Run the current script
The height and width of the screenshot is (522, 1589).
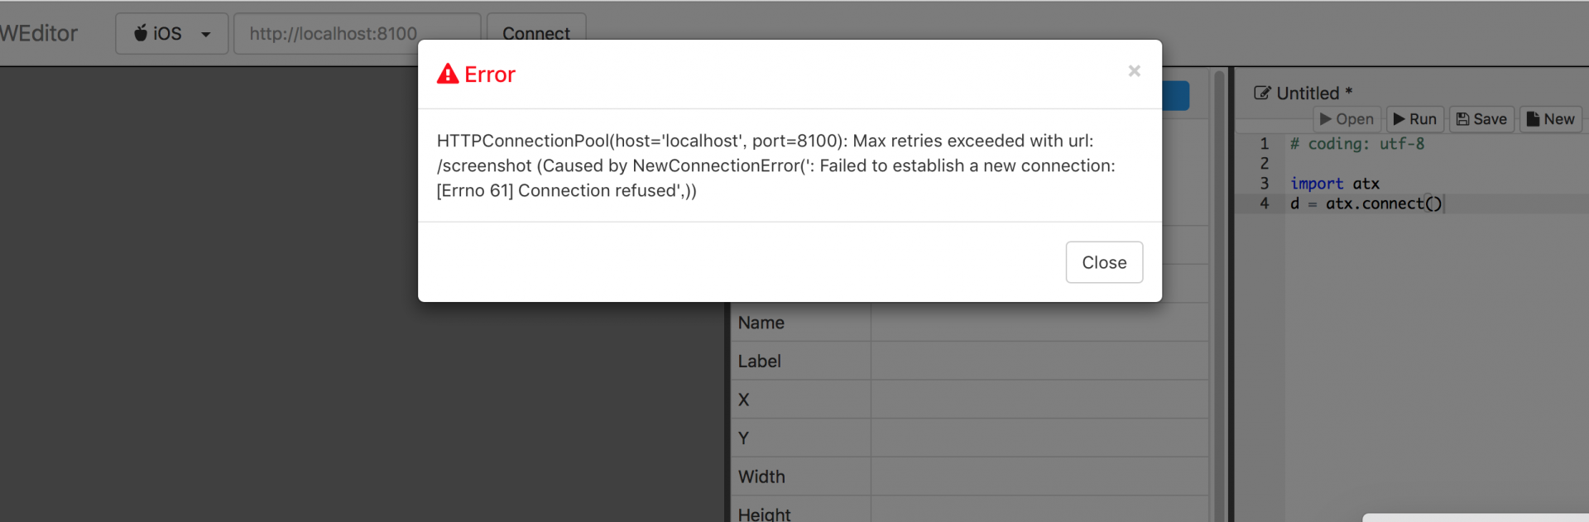tap(1415, 119)
